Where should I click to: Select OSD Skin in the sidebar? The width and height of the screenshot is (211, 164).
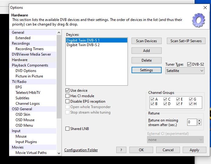[23, 114]
